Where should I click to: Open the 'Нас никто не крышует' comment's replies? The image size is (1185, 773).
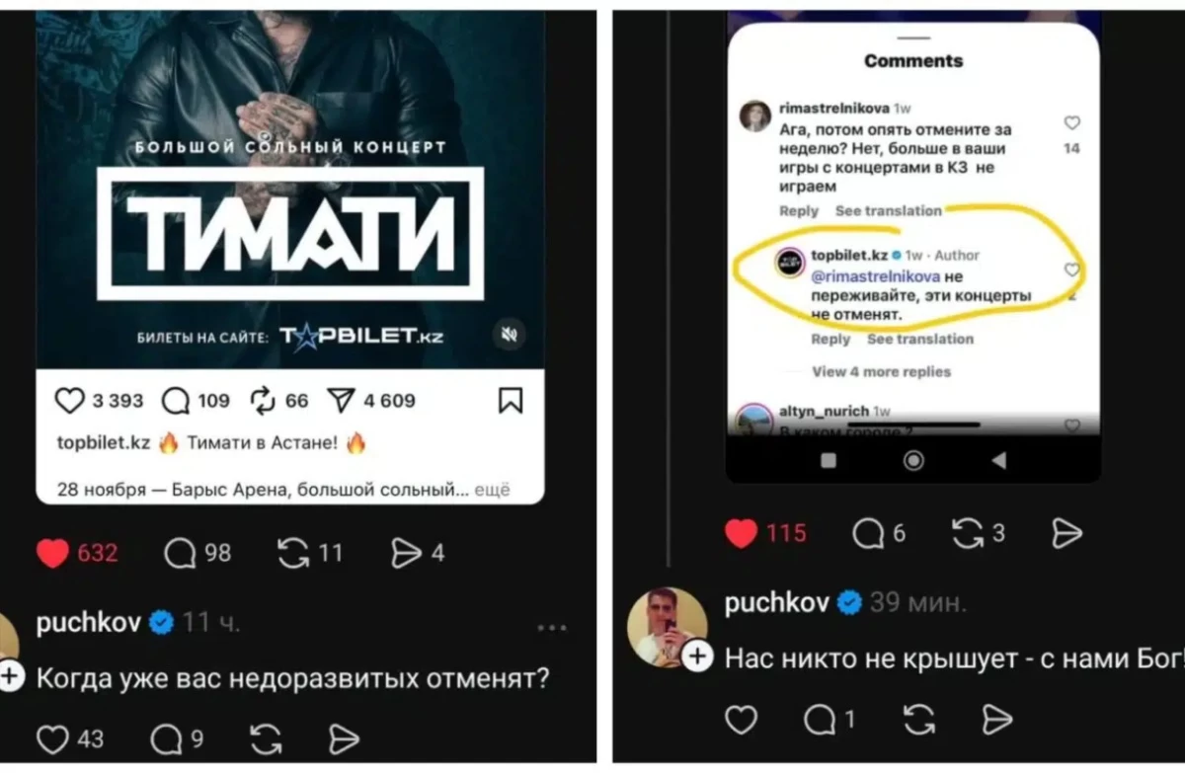(x=819, y=721)
